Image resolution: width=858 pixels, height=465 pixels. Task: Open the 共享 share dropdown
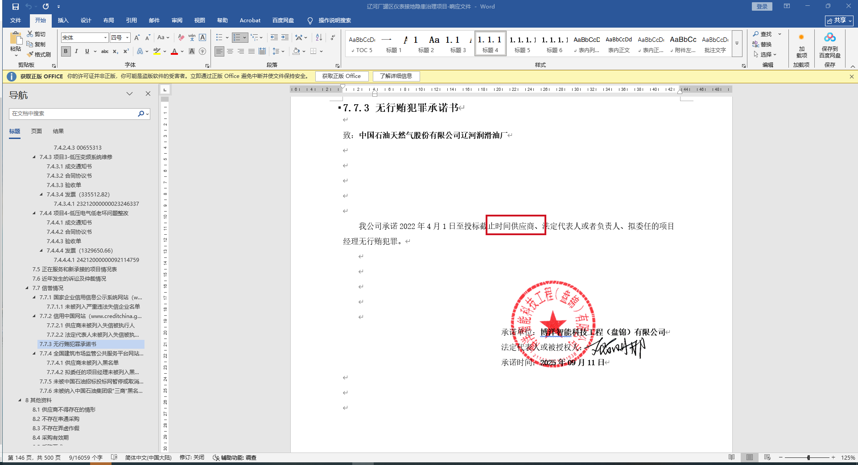tap(839, 20)
